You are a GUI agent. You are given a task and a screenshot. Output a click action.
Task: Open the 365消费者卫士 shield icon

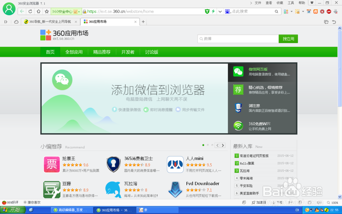(114, 165)
